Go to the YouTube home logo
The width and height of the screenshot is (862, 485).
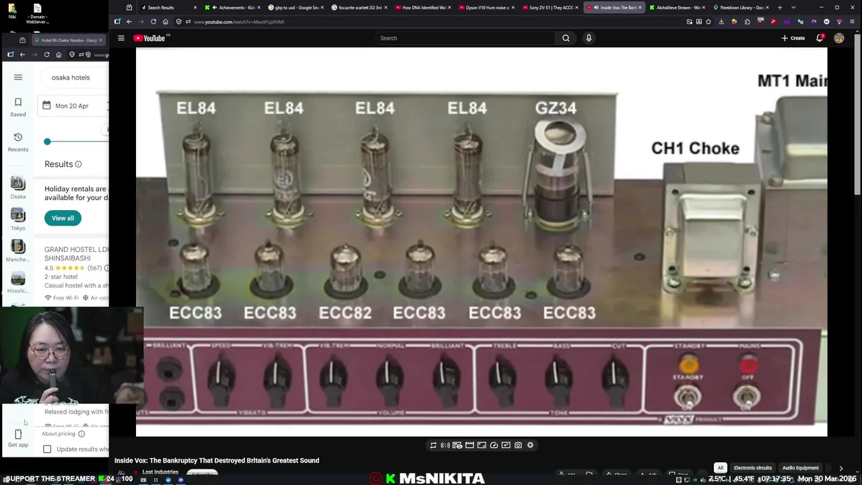coord(150,38)
